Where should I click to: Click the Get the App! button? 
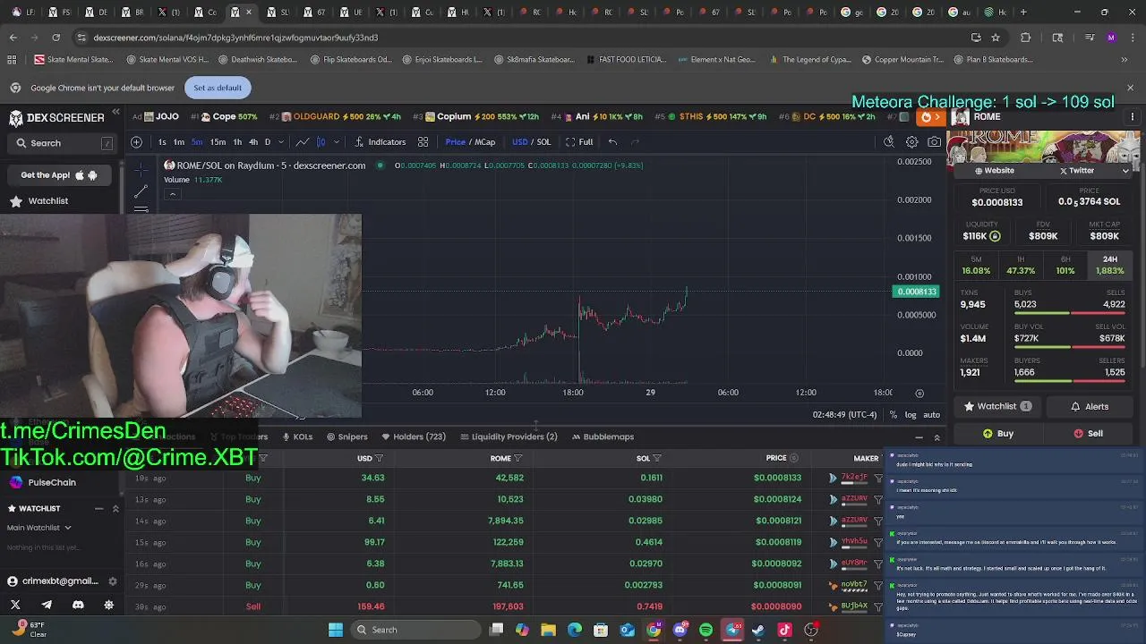tap(59, 175)
